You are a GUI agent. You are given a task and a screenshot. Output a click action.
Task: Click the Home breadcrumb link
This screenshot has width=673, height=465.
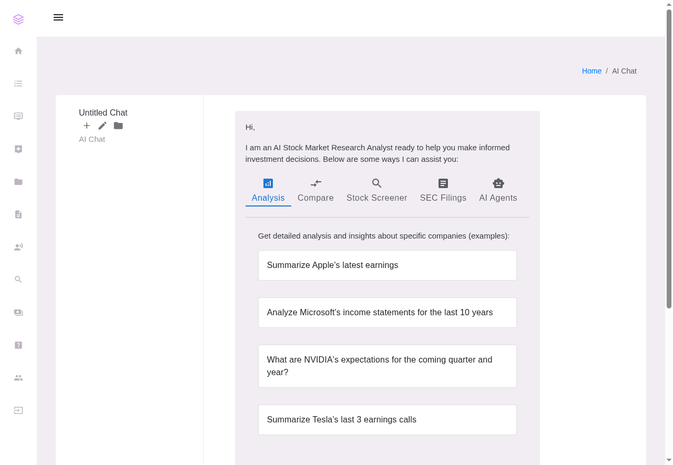pos(592,71)
